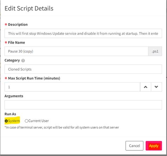Click the Arguments label
Viewport: 167px width, 156px height.
click(14, 96)
